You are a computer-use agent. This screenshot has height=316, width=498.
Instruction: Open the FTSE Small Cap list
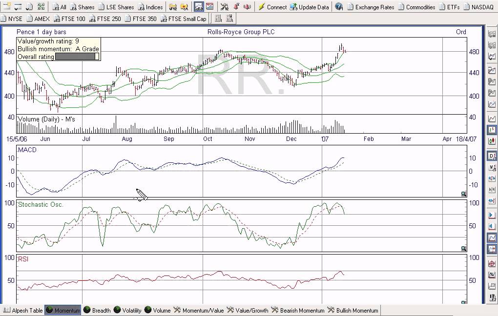click(x=183, y=19)
